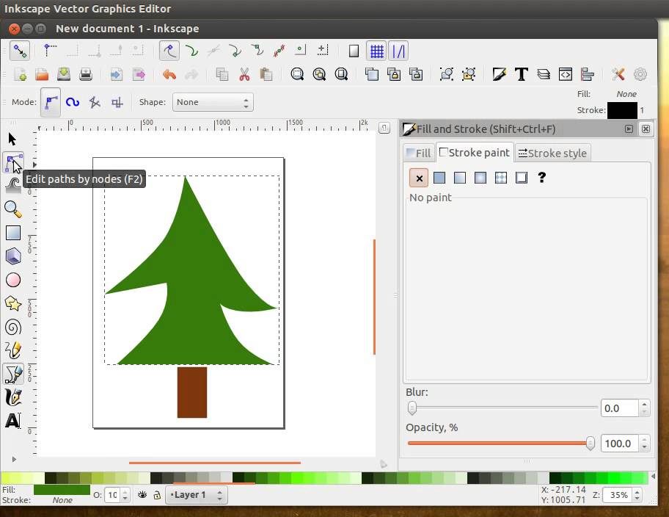This screenshot has width=669, height=517.
Task: Click the No paint X button
Action: pyautogui.click(x=419, y=178)
